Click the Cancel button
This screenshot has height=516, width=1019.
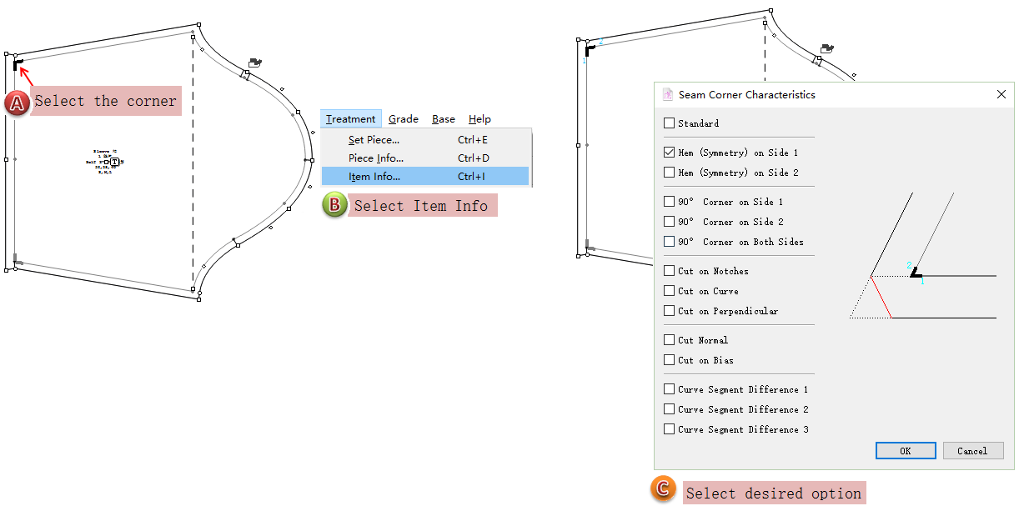[972, 451]
